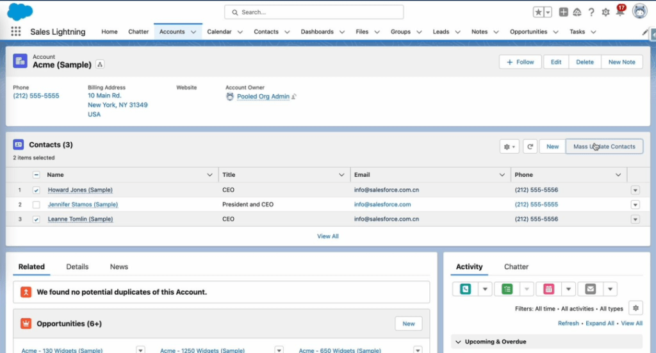This screenshot has height=353, width=656.
Task: Click the global create plus icon
Action: 563,12
